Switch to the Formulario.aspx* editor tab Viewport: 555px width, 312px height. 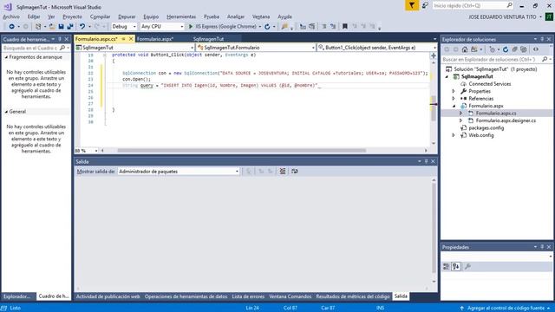[x=155, y=39]
